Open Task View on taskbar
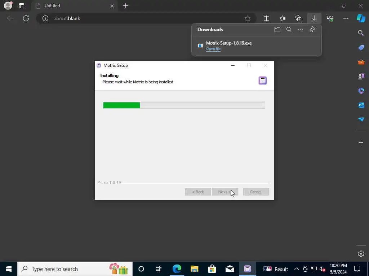The height and width of the screenshot is (276, 369). coord(159,269)
